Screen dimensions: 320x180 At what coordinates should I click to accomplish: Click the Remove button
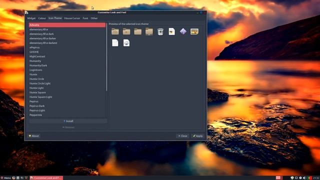(x=68, y=127)
